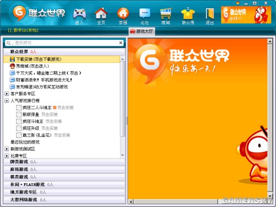
Task: Click the gamepad 进入 icon
Action: 79,16
